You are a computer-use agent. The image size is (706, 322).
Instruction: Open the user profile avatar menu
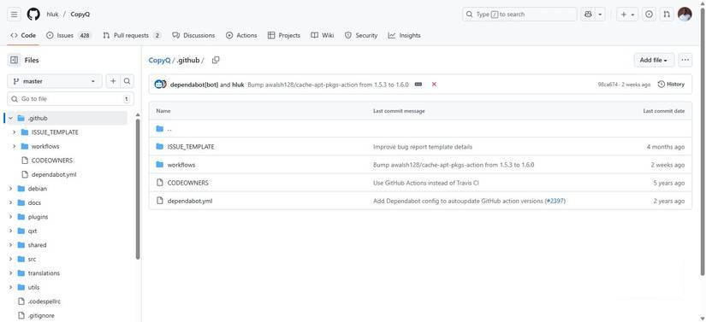click(685, 15)
